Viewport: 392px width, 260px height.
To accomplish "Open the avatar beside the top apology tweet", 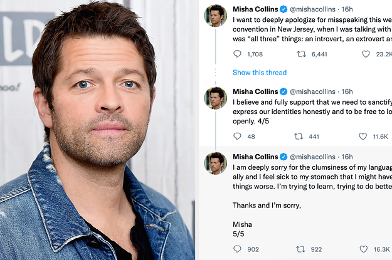I will tap(215, 16).
